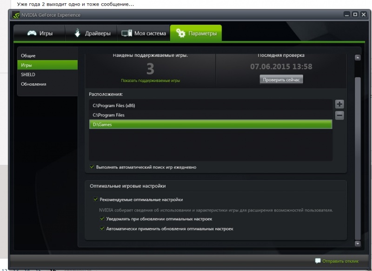Click the scrollbar up arrow
Screen dimensions: 372x271
358,57
